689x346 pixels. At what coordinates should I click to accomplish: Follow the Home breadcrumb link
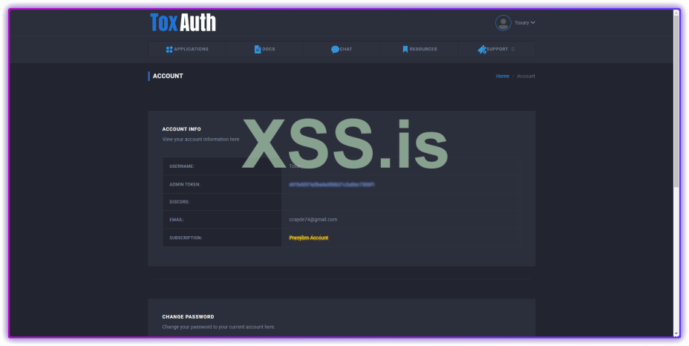[503, 76]
